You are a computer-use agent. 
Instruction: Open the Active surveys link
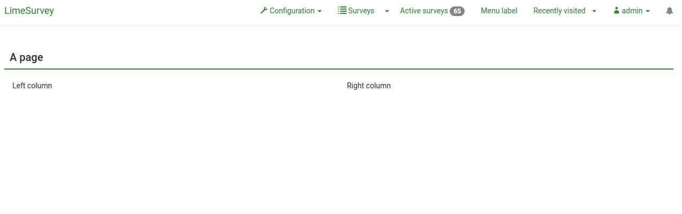(x=423, y=11)
